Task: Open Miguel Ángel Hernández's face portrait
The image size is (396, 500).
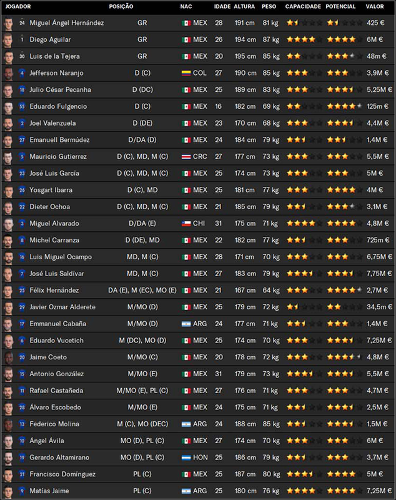Action: (8, 23)
